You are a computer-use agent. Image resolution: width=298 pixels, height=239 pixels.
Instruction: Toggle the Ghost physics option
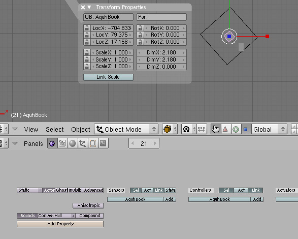[61, 190]
